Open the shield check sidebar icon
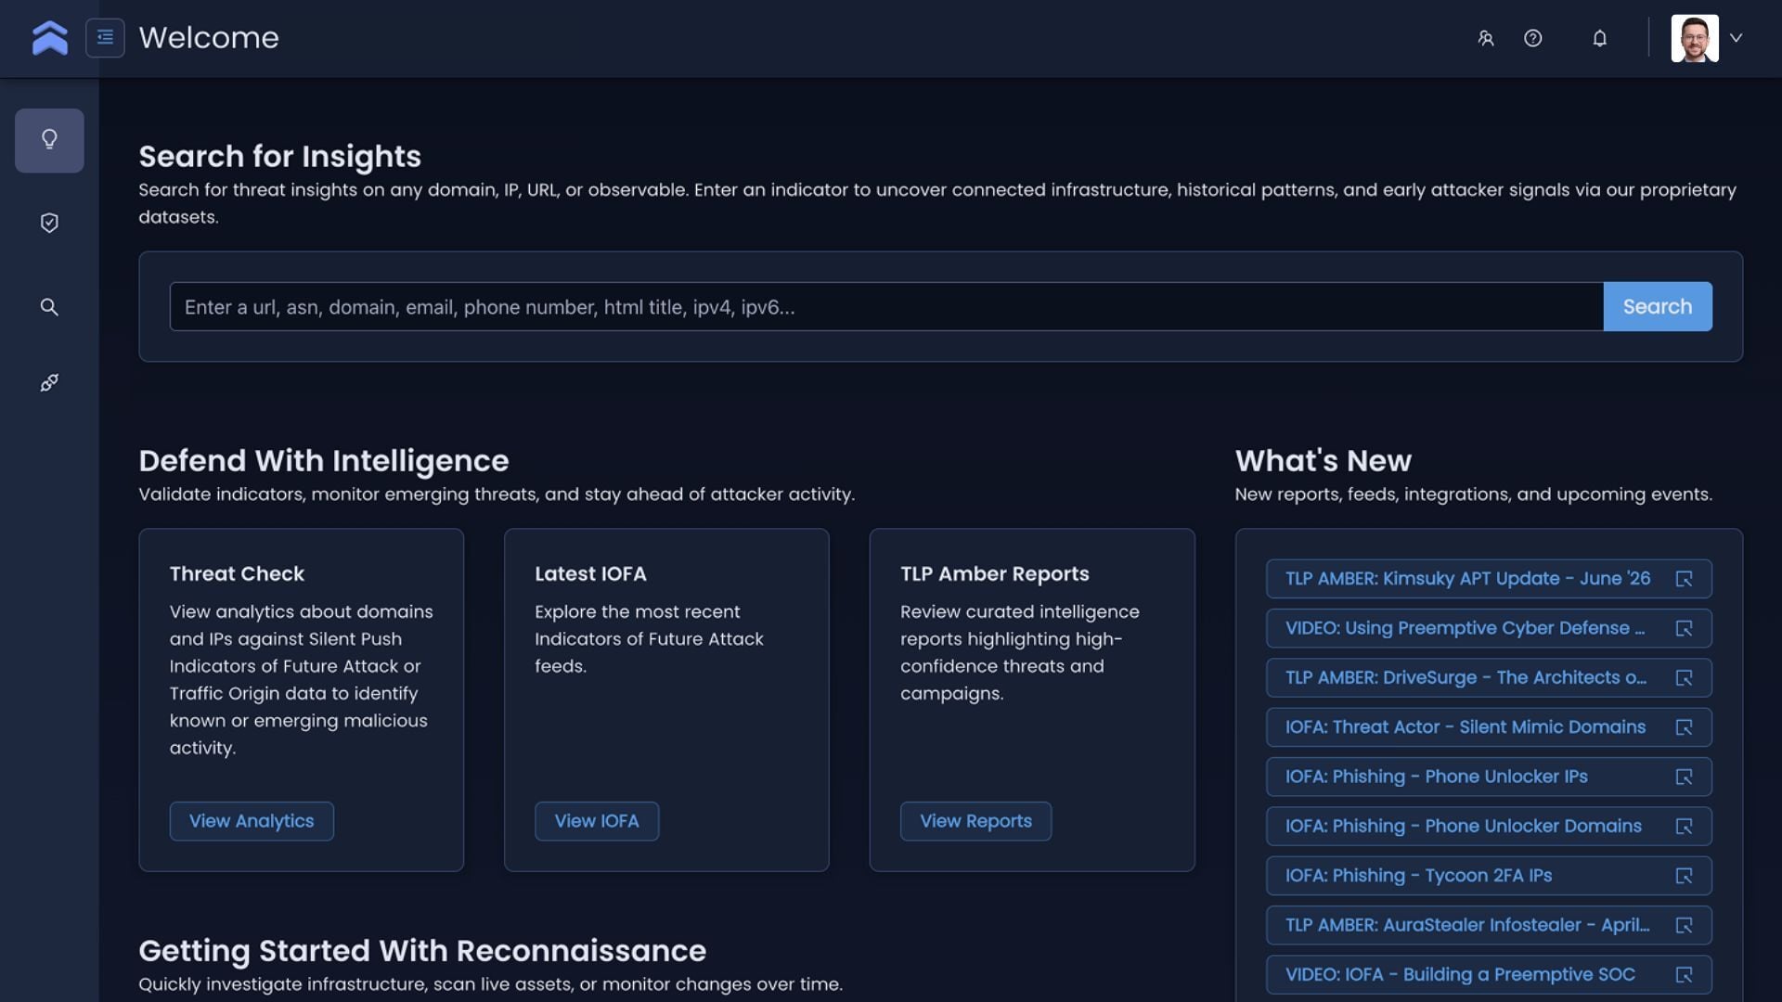This screenshot has width=1782, height=1002. [49, 223]
